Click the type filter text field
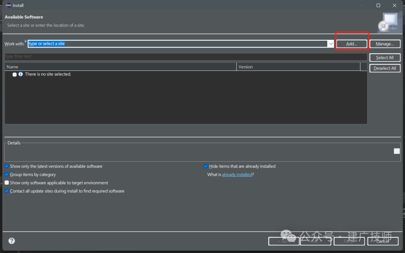The width and height of the screenshot is (405, 253). point(186,56)
